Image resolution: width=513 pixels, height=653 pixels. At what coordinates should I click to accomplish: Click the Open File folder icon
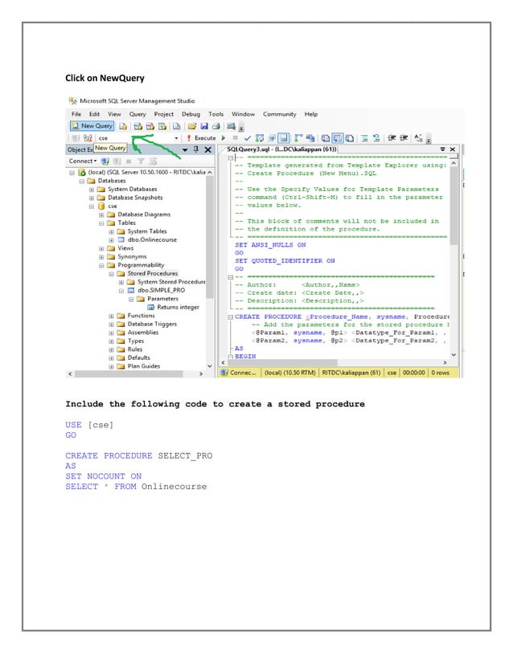[192, 126]
